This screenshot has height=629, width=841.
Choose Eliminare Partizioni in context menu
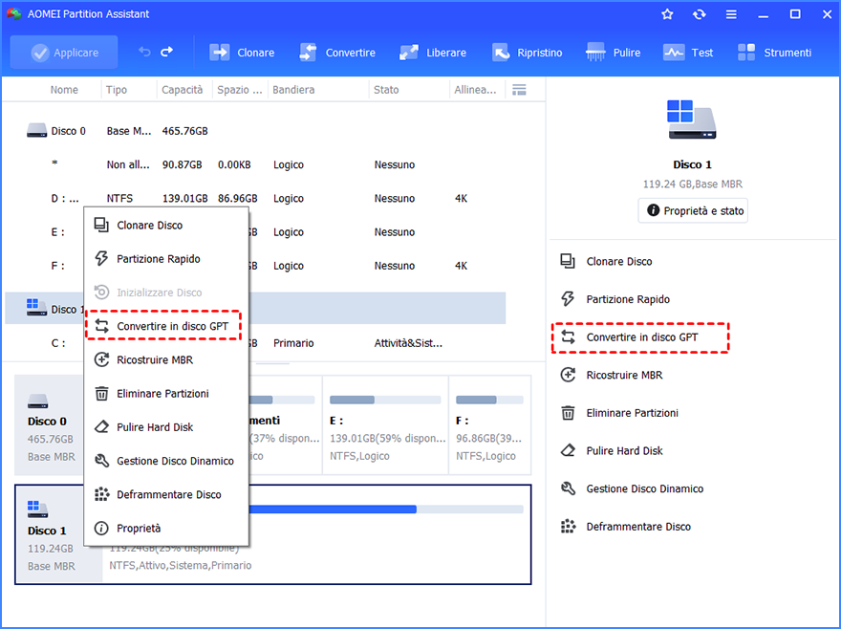(x=166, y=394)
